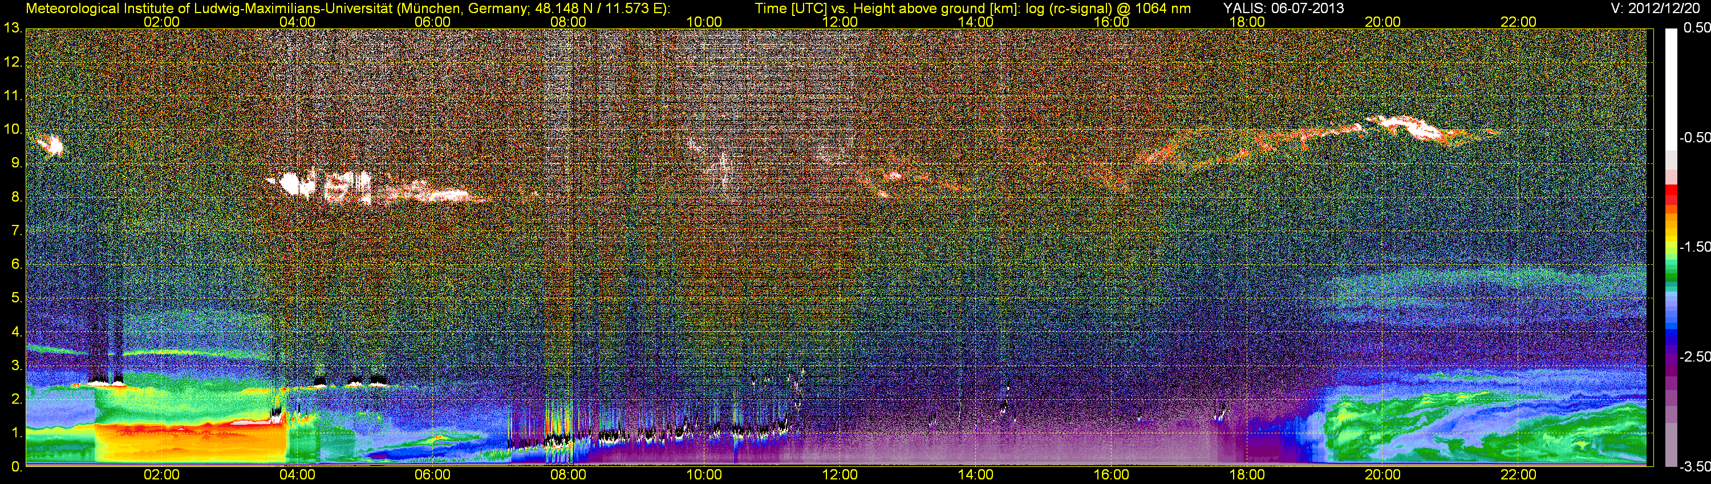Click the 0 km height axis label

(x=16, y=467)
